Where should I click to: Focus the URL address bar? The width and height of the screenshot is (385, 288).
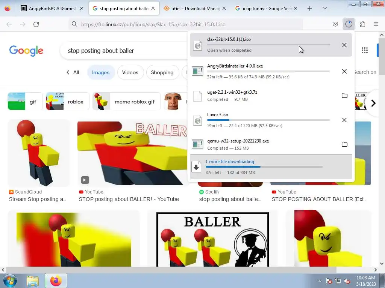(186, 24)
